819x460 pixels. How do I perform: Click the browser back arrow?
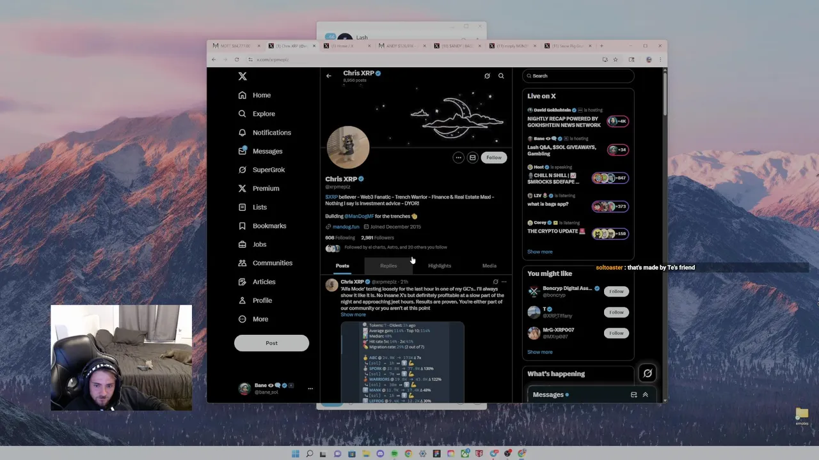[214, 59]
